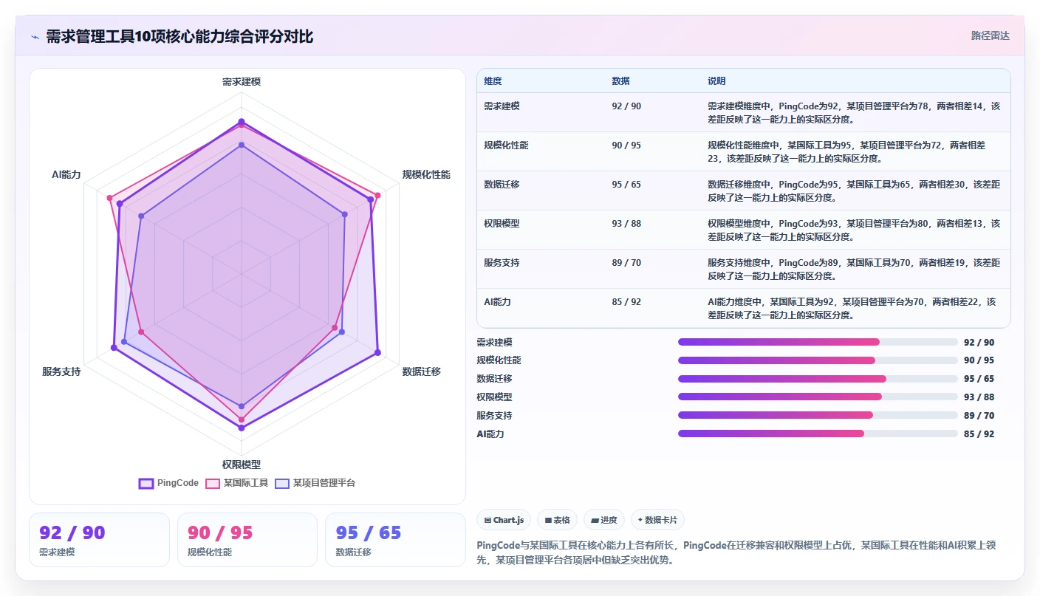The image size is (1040, 596).
Task: Open the 90 / 95 规模化性能 stat card
Action: coord(247,540)
